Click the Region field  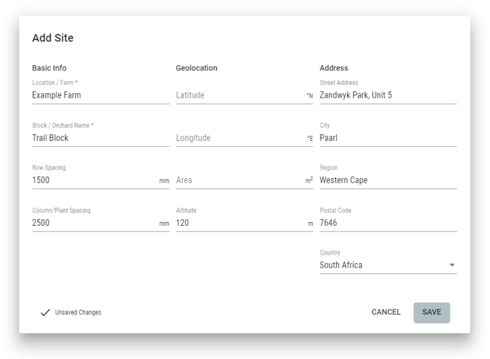pyautogui.click(x=387, y=180)
